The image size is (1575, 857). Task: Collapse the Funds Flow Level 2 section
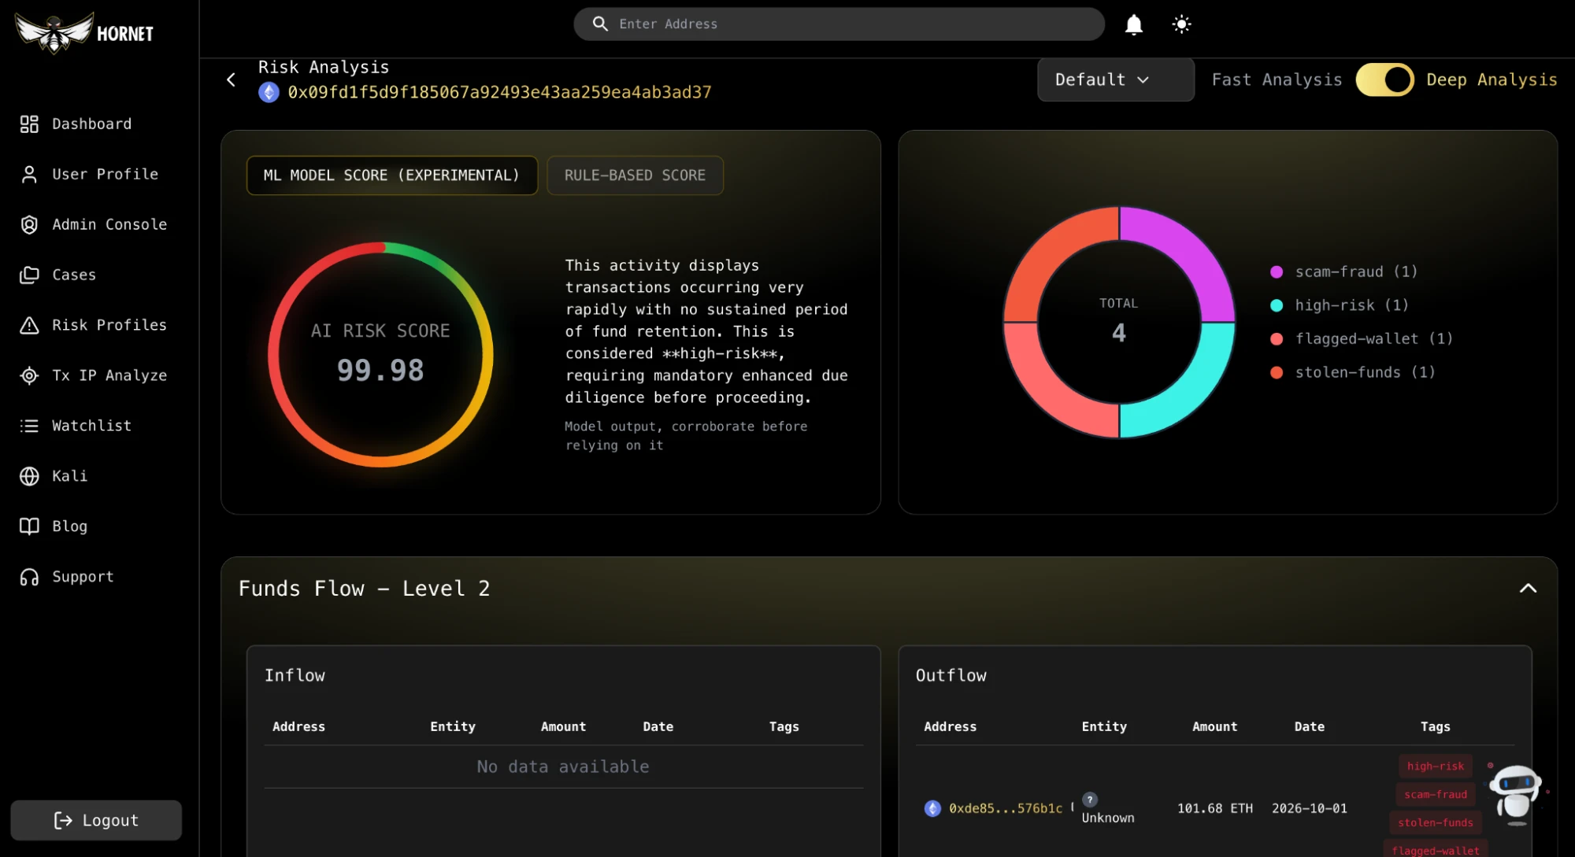(1528, 589)
